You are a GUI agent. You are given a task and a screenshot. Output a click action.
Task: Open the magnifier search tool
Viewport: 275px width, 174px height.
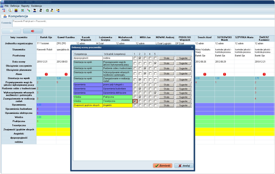tap(10, 11)
